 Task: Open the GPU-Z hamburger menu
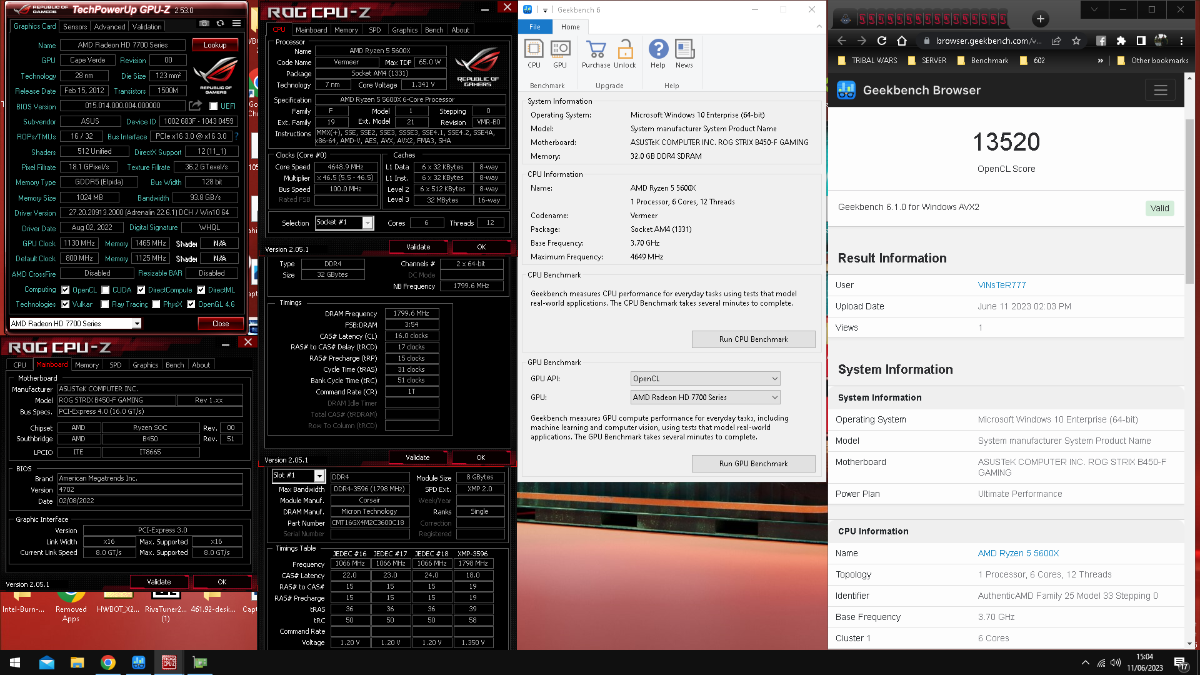click(x=236, y=23)
